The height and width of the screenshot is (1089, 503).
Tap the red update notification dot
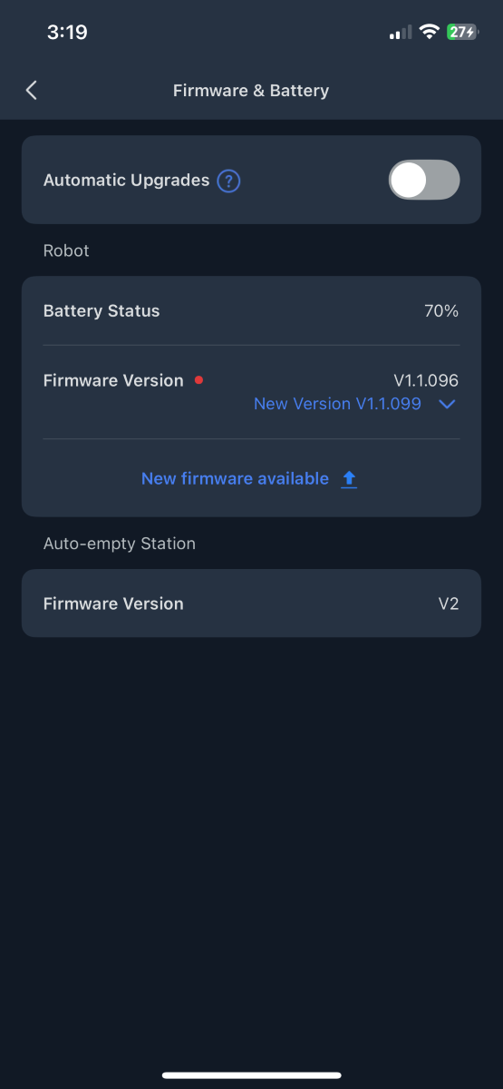(198, 380)
